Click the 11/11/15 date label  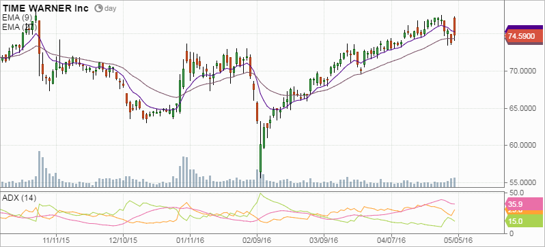(x=56, y=240)
